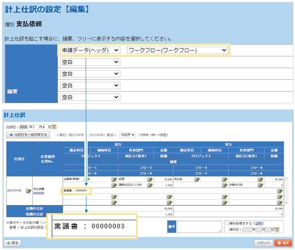Click edit icon beside 経理 department
Screen dimensions: 295x250
pyautogui.click(x=150, y=179)
